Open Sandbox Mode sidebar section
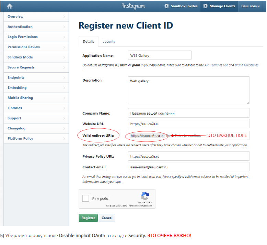Viewport: 267px width, 245px height. [36, 57]
